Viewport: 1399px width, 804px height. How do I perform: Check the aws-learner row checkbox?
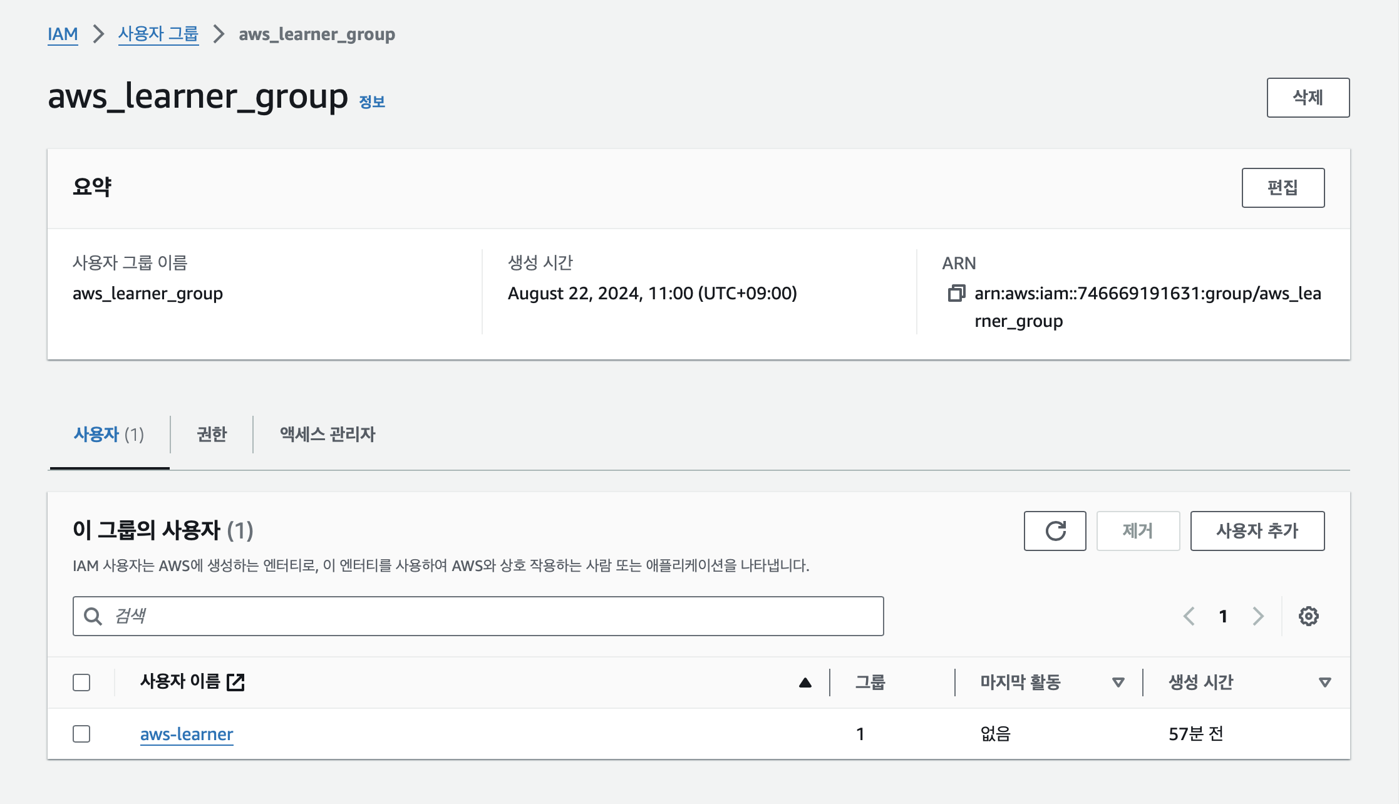coord(81,734)
